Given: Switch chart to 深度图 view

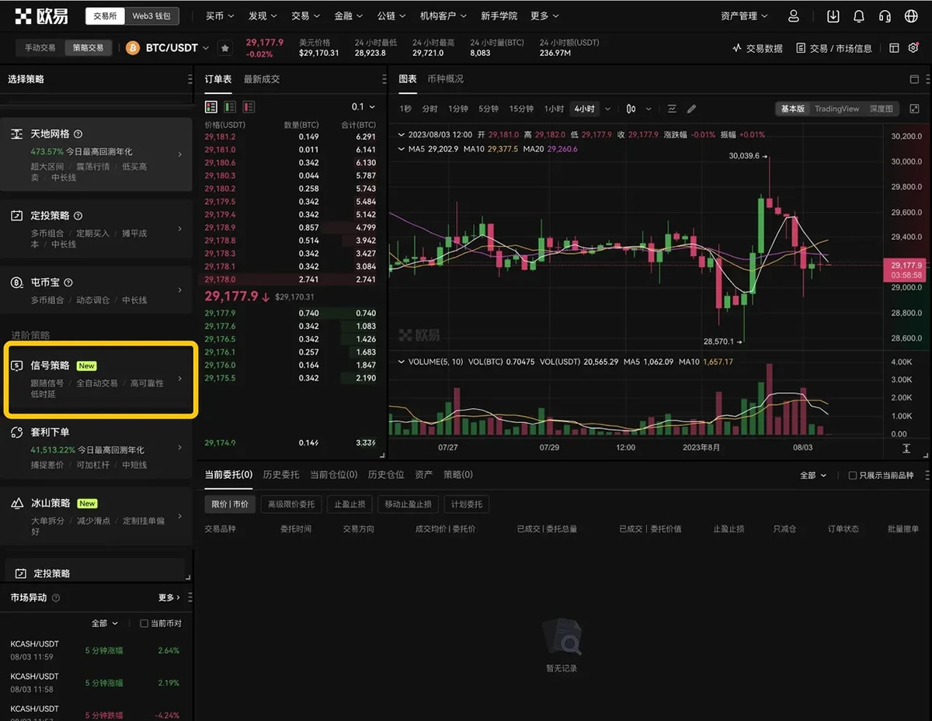Looking at the screenshot, I should (881, 109).
